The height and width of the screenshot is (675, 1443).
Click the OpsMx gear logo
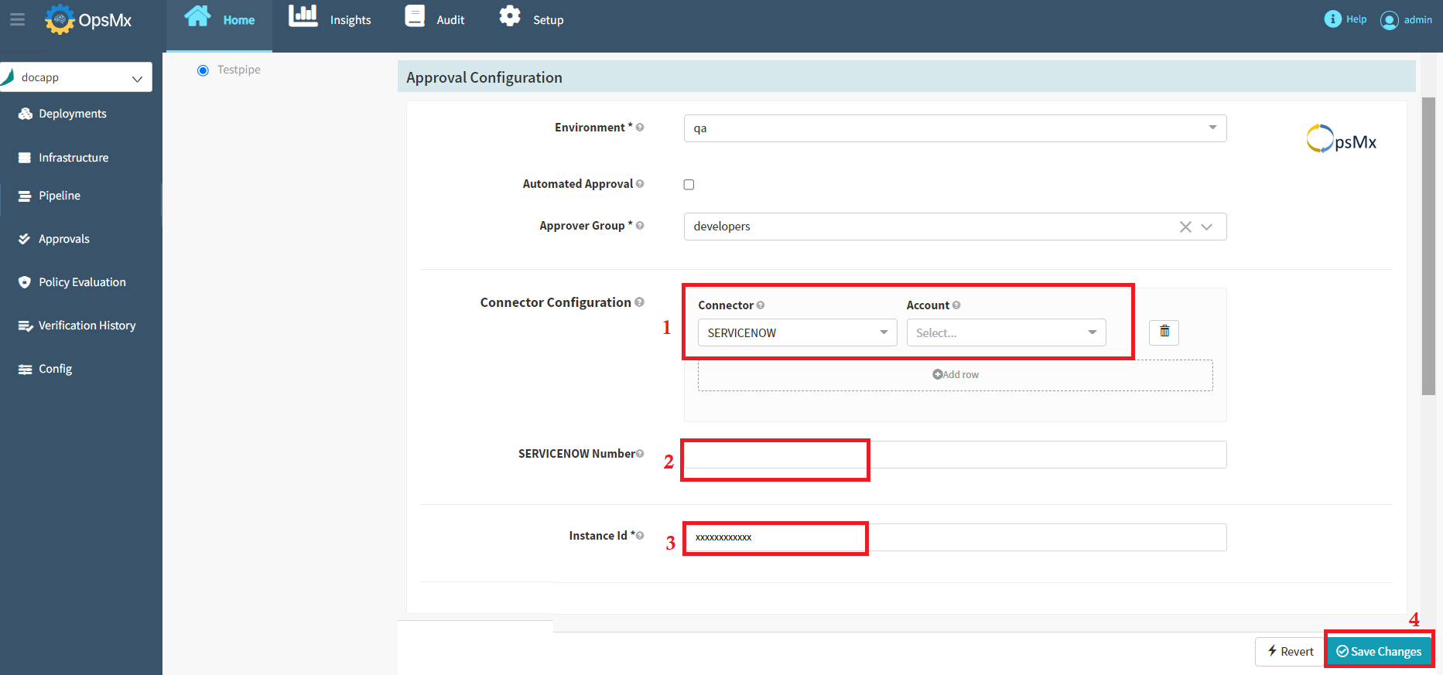tap(60, 19)
